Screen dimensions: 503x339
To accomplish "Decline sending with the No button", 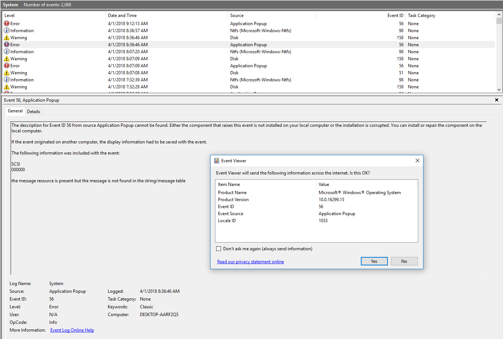I will point(404,261).
